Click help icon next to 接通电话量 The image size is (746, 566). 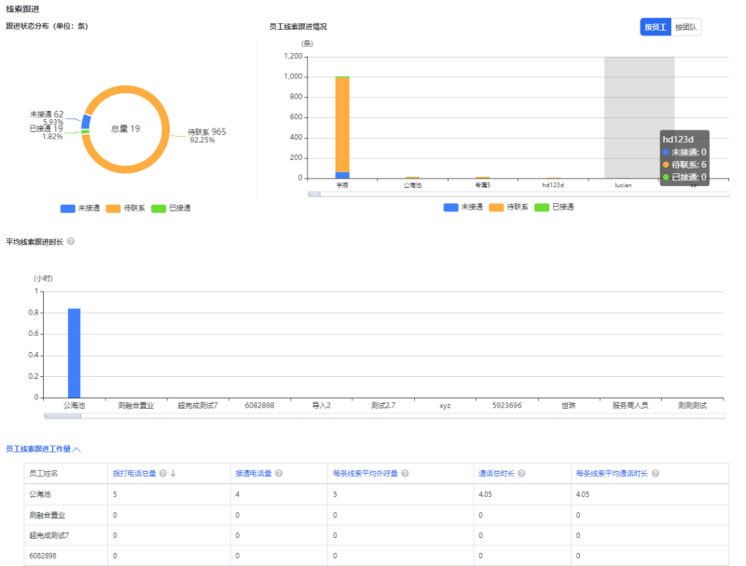(279, 473)
